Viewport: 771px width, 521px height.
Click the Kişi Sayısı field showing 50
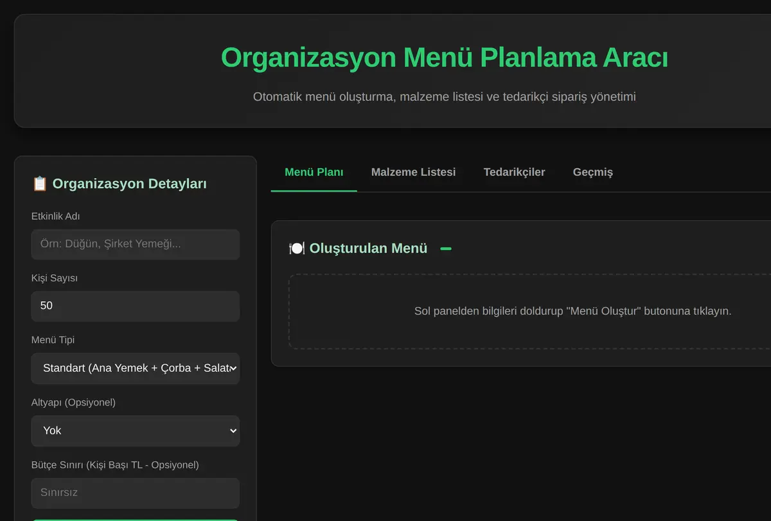point(136,306)
